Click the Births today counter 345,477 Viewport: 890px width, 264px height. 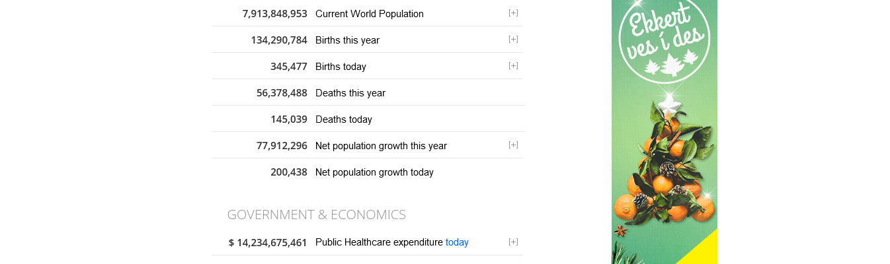288,67
